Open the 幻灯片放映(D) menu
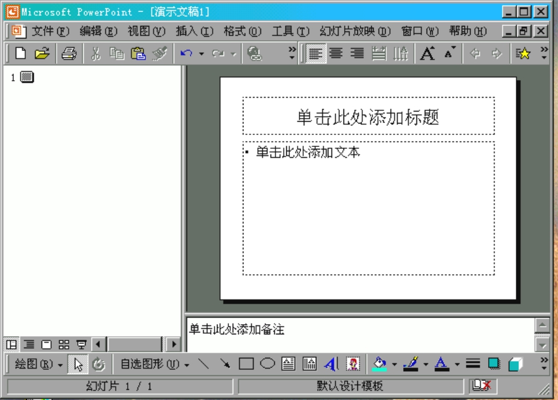Viewport: 558px width, 400px height. point(355,31)
